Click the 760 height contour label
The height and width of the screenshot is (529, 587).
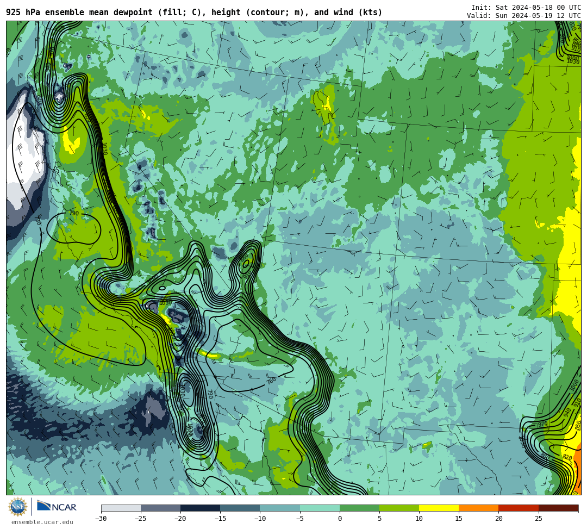pos(271,381)
